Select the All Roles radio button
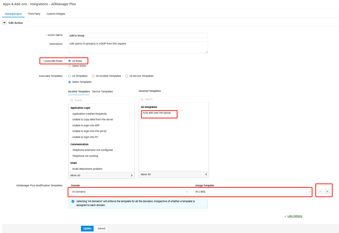 70,61
